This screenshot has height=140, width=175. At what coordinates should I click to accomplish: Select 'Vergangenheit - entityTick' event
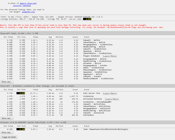tap(97, 109)
